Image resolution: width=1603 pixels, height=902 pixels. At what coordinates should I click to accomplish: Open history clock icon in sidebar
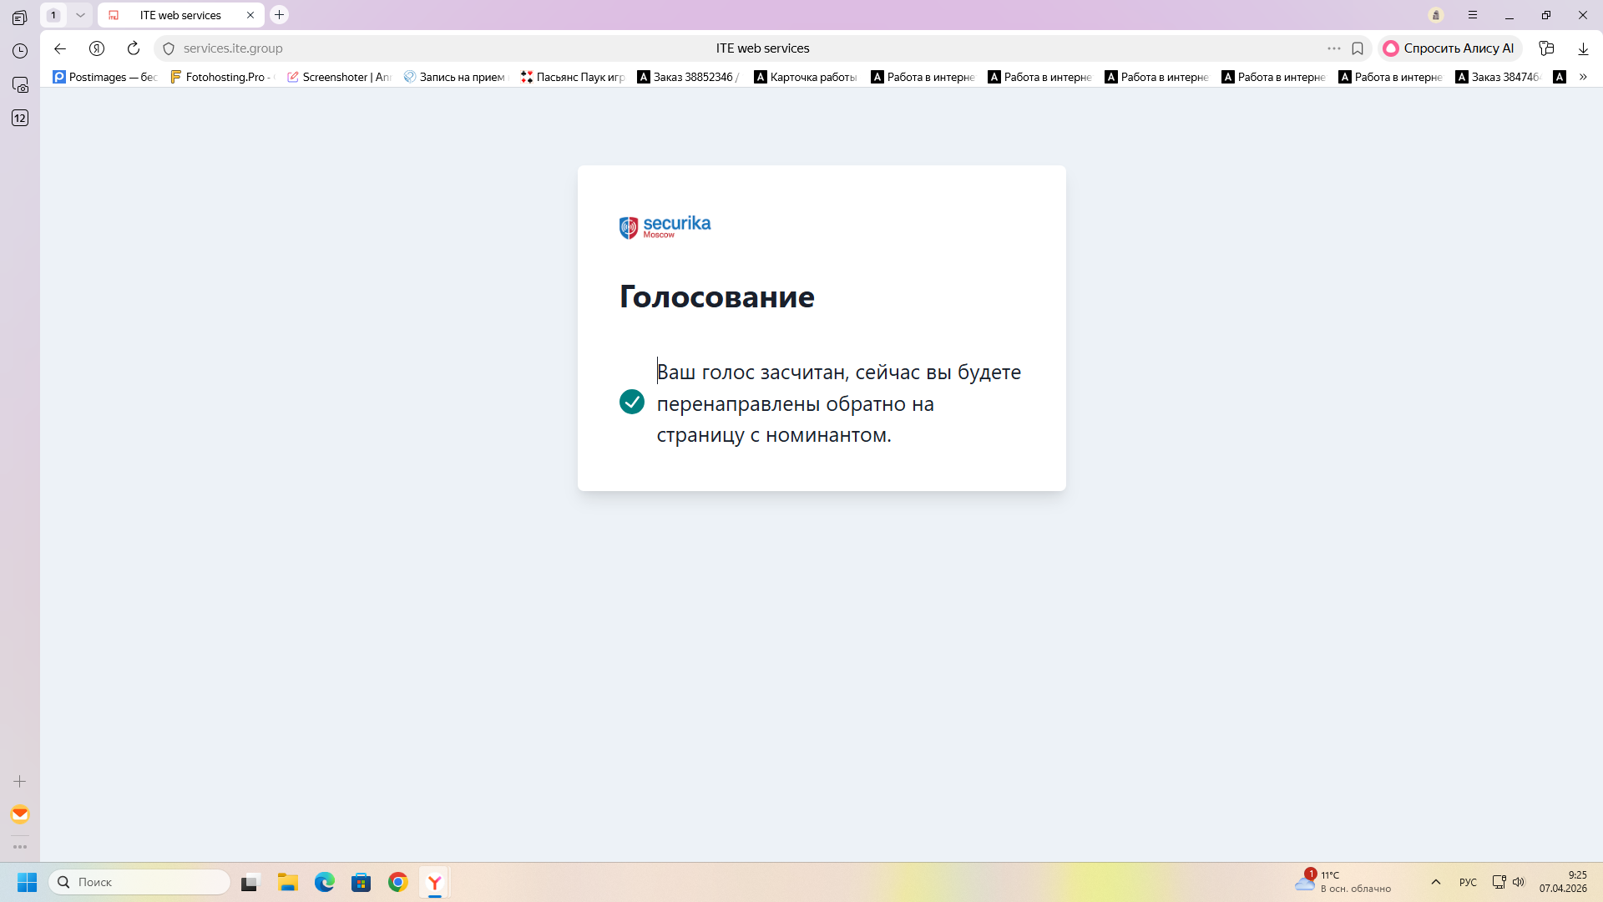[x=20, y=51]
